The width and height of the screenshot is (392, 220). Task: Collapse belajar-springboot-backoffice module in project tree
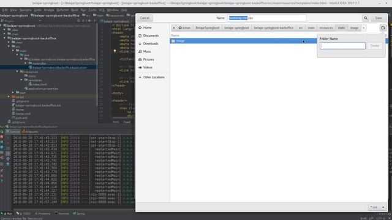click(x=4, y=38)
